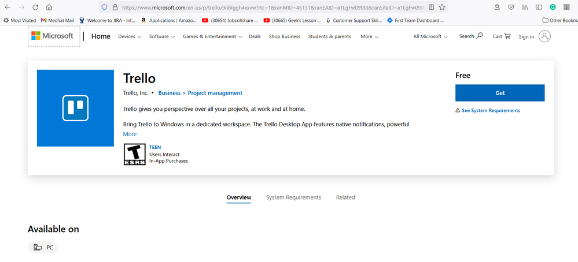The image size is (578, 262).
Task: Open the shopping Cart
Action: pyautogui.click(x=501, y=36)
